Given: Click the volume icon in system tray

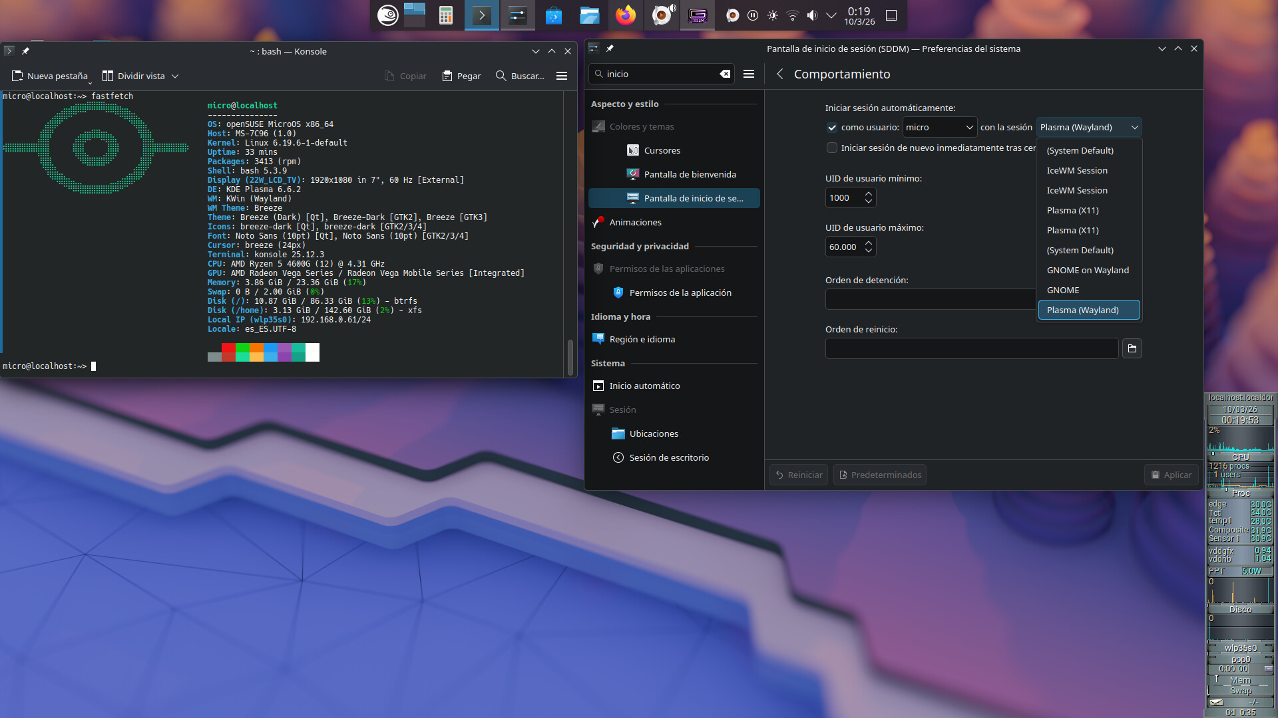Looking at the screenshot, I should tap(812, 15).
